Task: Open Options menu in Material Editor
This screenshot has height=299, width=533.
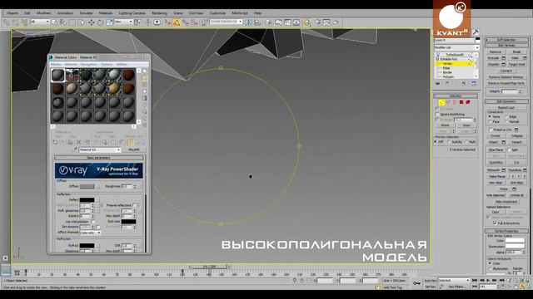Action: tap(107, 64)
